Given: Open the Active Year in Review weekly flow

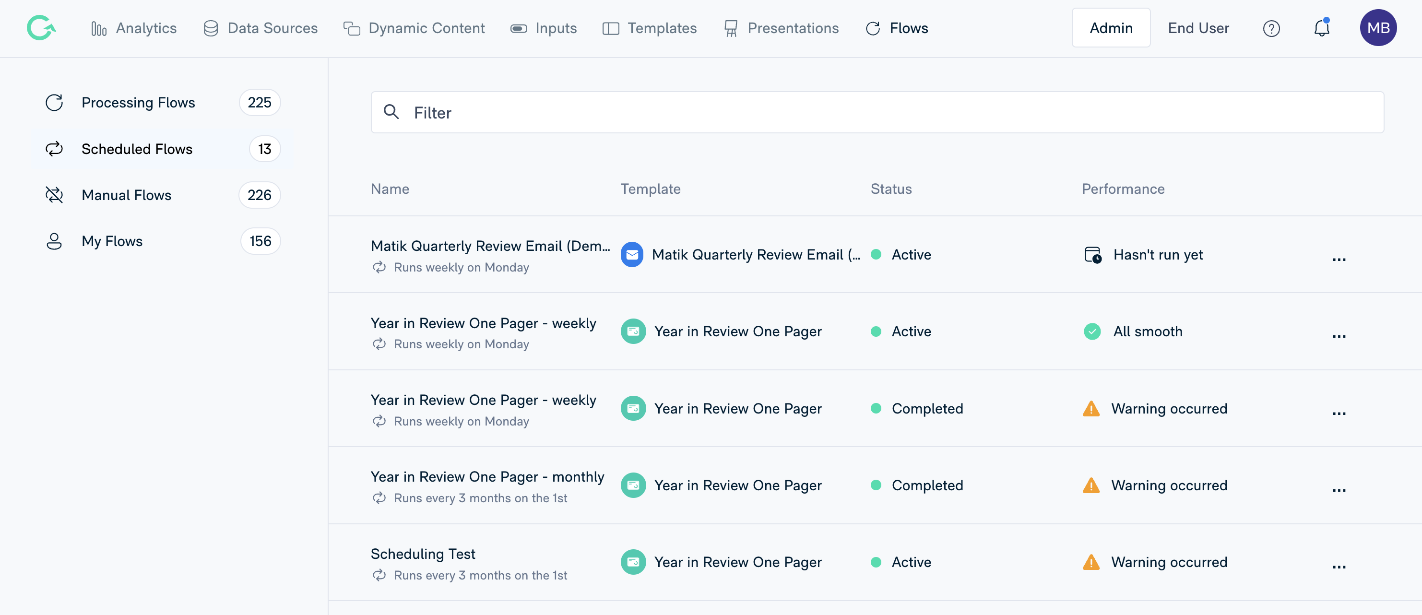Looking at the screenshot, I should click(x=483, y=323).
